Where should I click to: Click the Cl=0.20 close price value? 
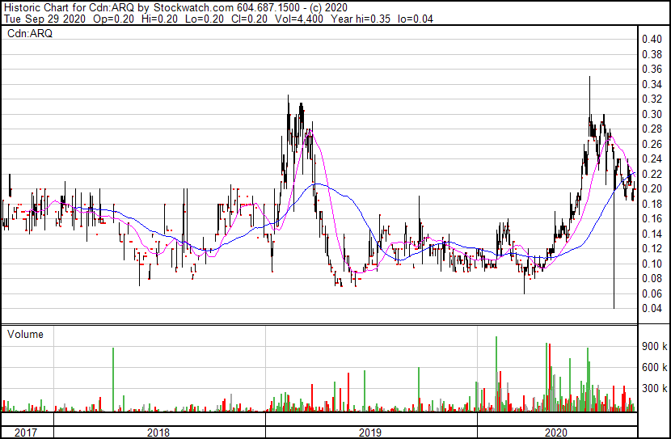click(x=249, y=19)
